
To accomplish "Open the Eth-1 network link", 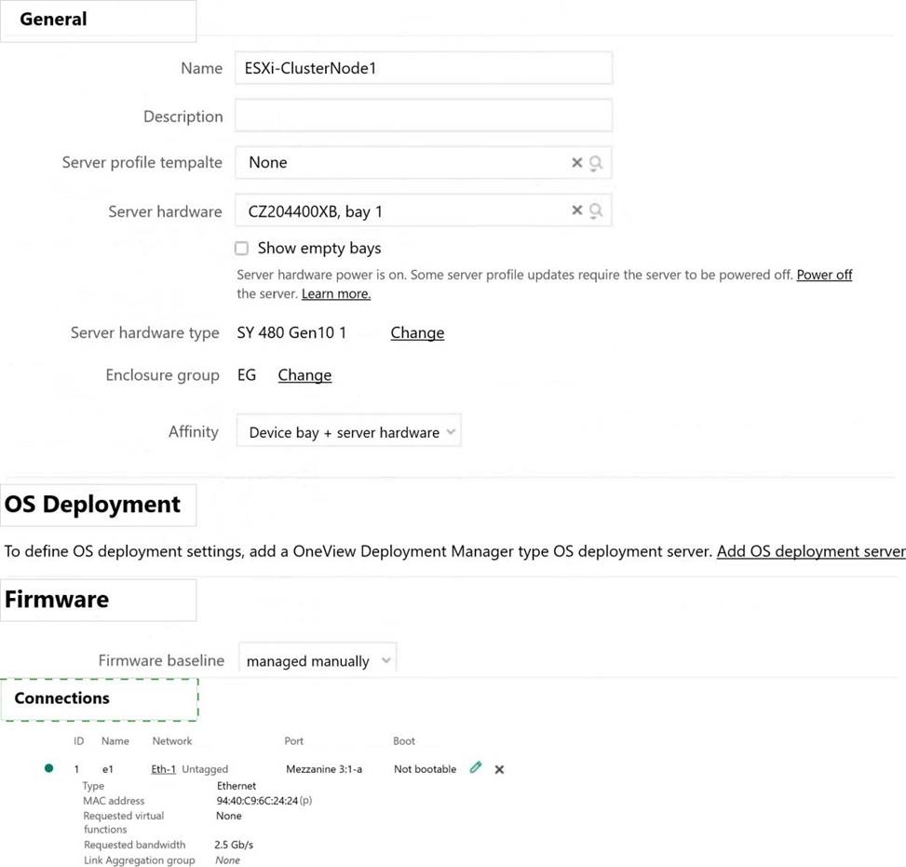I will tap(164, 769).
